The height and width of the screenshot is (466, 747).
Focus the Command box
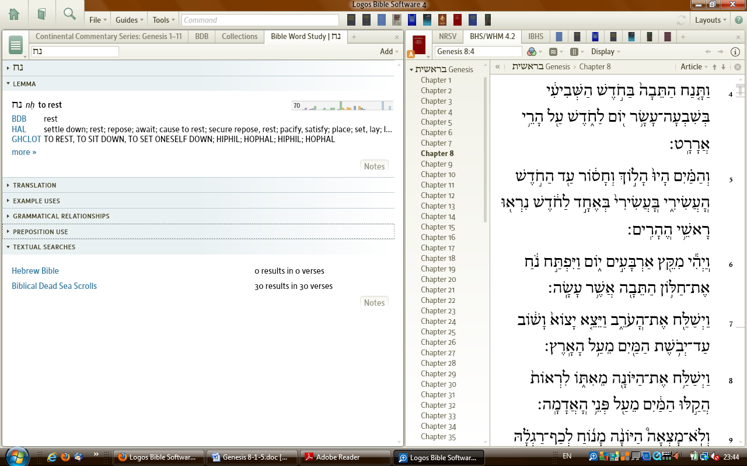[260, 20]
